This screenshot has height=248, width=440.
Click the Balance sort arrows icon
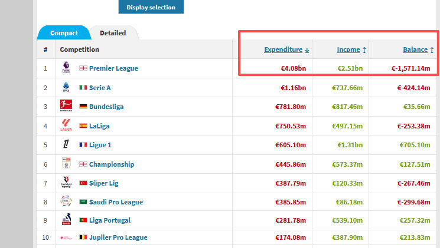432,50
